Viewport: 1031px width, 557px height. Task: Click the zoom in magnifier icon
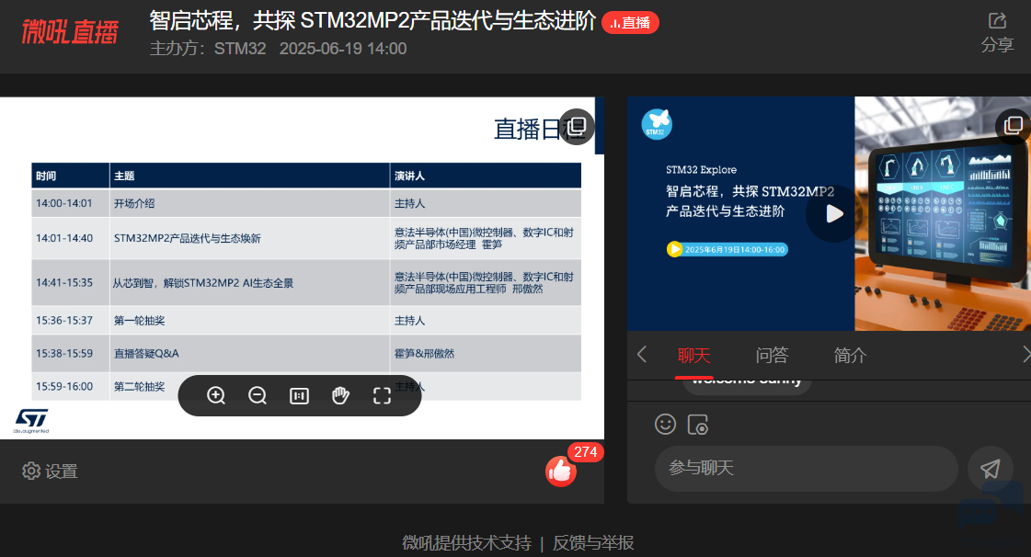215,395
